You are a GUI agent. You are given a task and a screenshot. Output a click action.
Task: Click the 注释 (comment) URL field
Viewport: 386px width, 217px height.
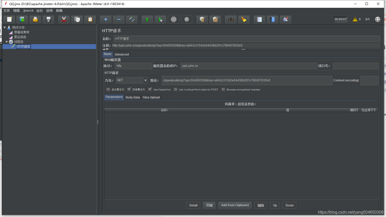[x=246, y=45]
